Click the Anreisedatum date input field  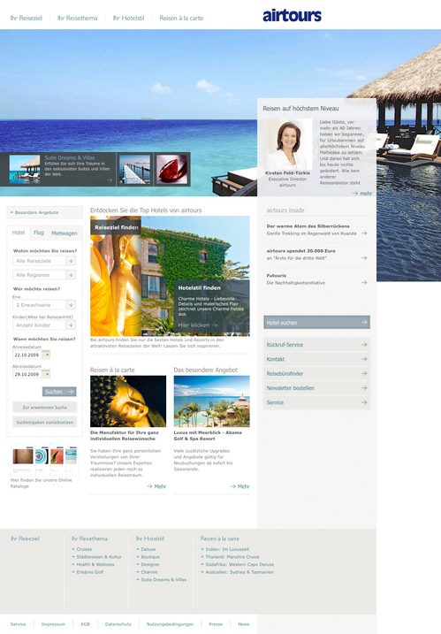[27, 355]
